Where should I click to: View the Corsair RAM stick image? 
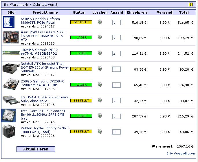(x=11, y=53)
